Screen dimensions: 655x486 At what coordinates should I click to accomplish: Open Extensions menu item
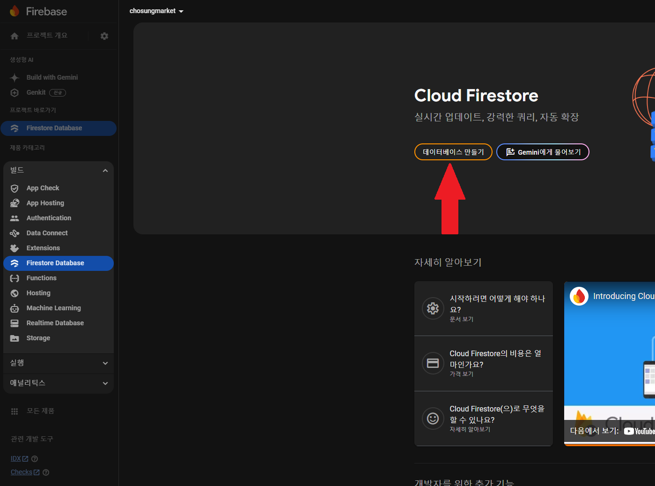pyautogui.click(x=59, y=248)
